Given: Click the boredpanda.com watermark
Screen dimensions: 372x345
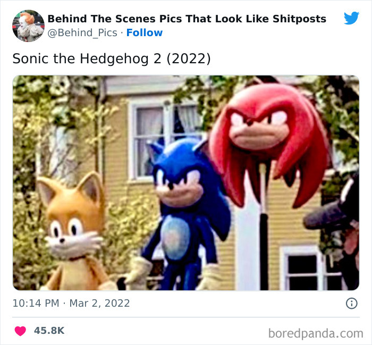Looking at the screenshot, I should pyautogui.click(x=316, y=333).
